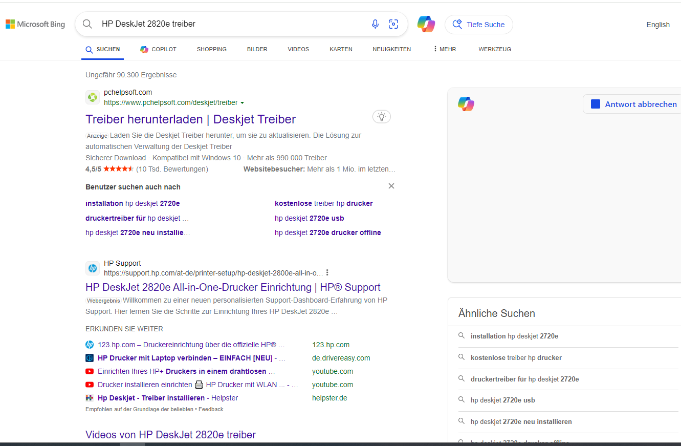Screen dimensions: 681x446
Task: Click the Tiefe Suche button
Action: (479, 25)
